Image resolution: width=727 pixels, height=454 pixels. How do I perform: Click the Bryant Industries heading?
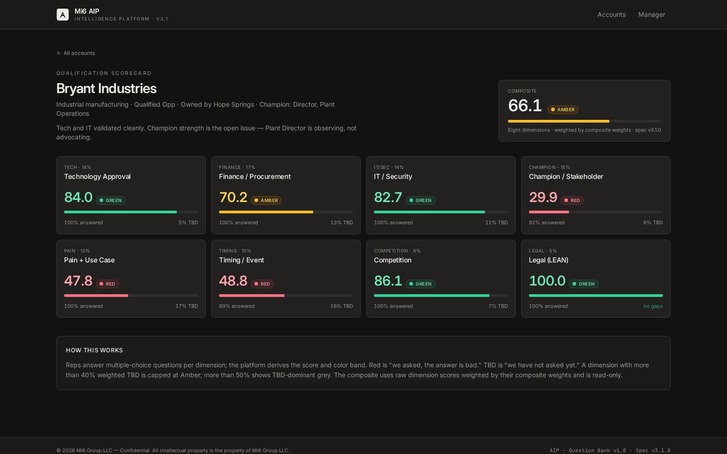[x=106, y=89]
